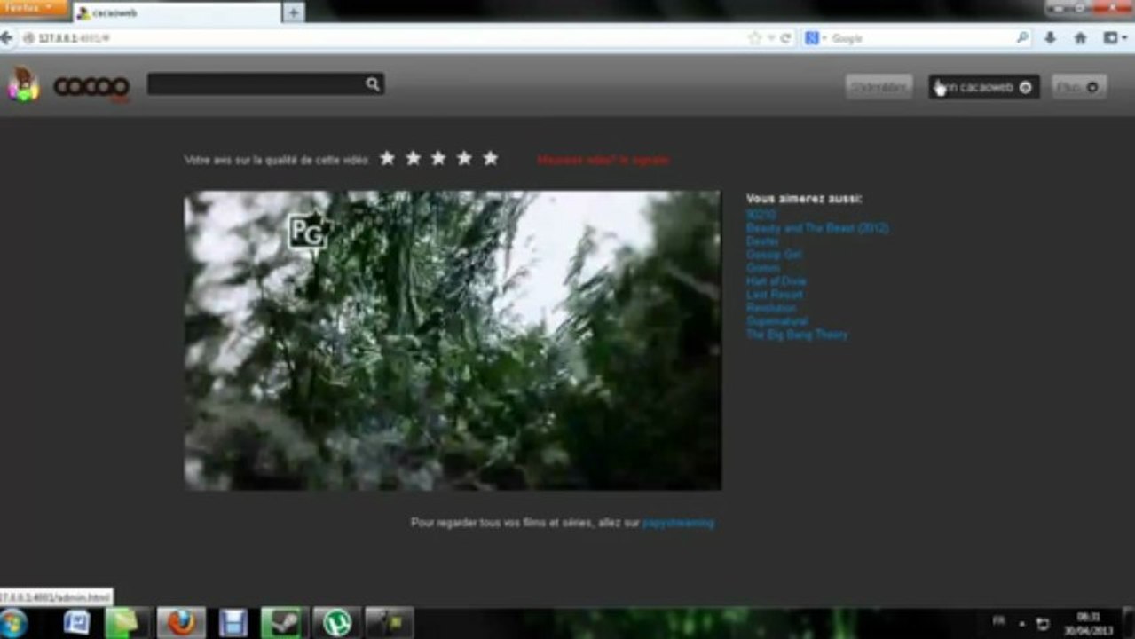
Task: Click the Google search magnifier icon
Action: [1022, 38]
